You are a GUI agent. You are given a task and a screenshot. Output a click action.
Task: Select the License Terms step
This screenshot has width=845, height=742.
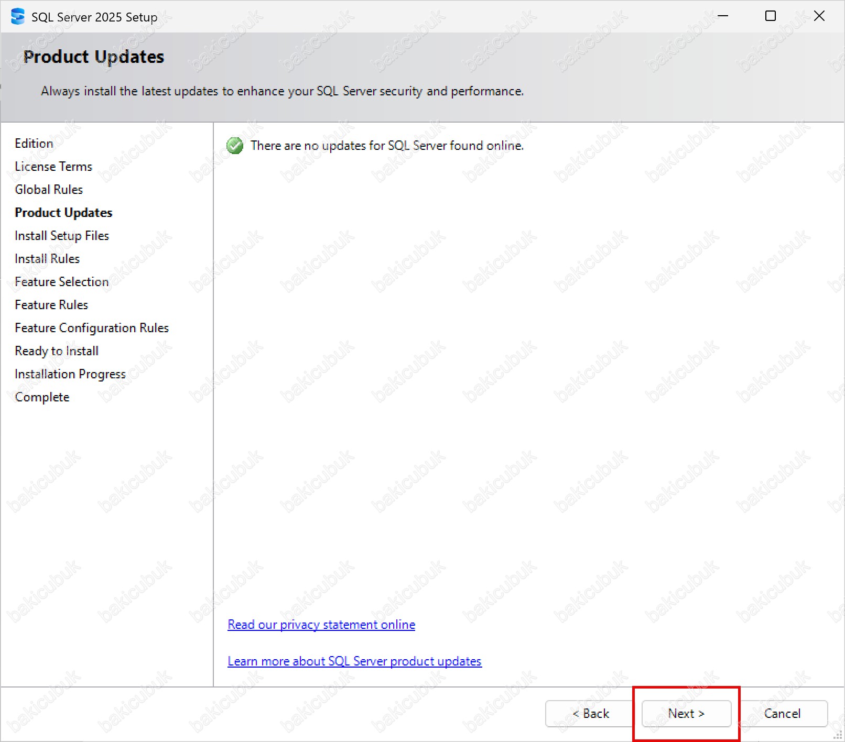pyautogui.click(x=53, y=167)
